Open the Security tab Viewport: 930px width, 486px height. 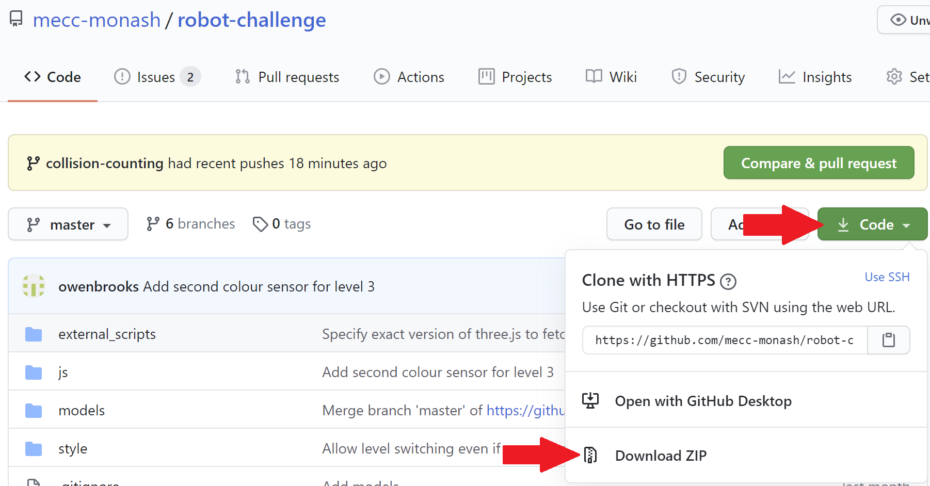(708, 77)
